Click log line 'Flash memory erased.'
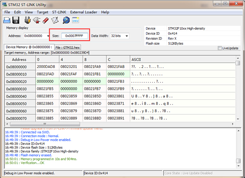The width and height of the screenshot is (245, 178). (x=28, y=155)
